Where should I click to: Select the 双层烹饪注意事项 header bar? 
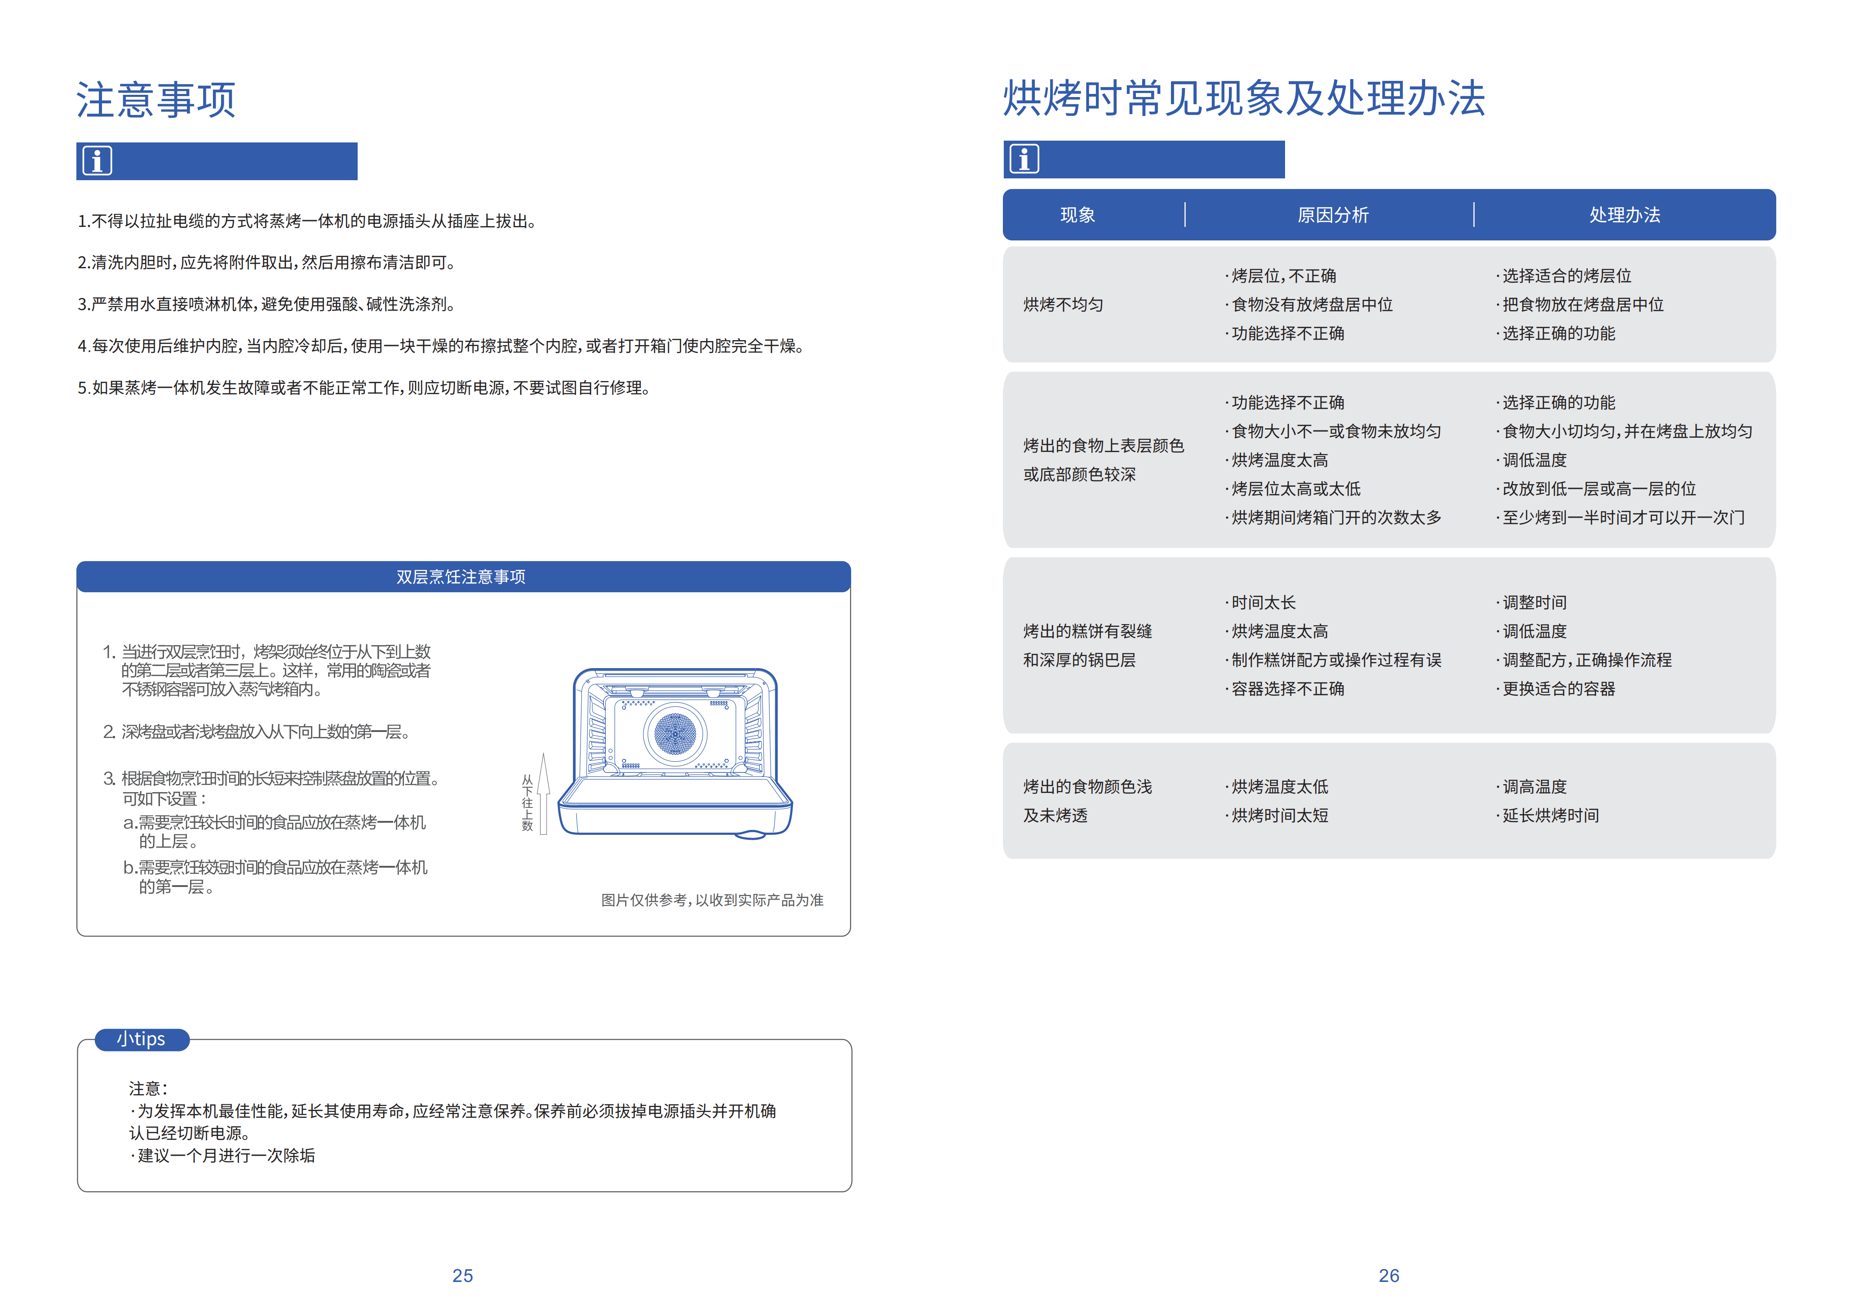(x=462, y=577)
